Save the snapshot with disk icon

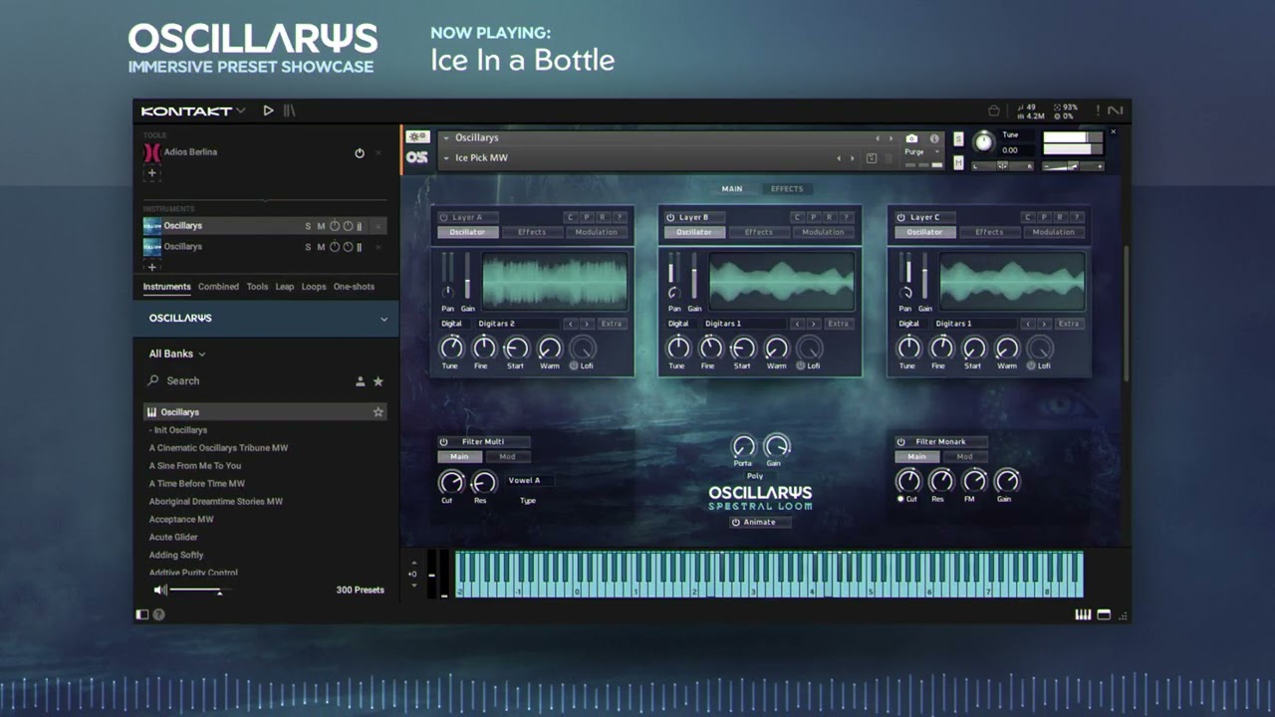872,158
